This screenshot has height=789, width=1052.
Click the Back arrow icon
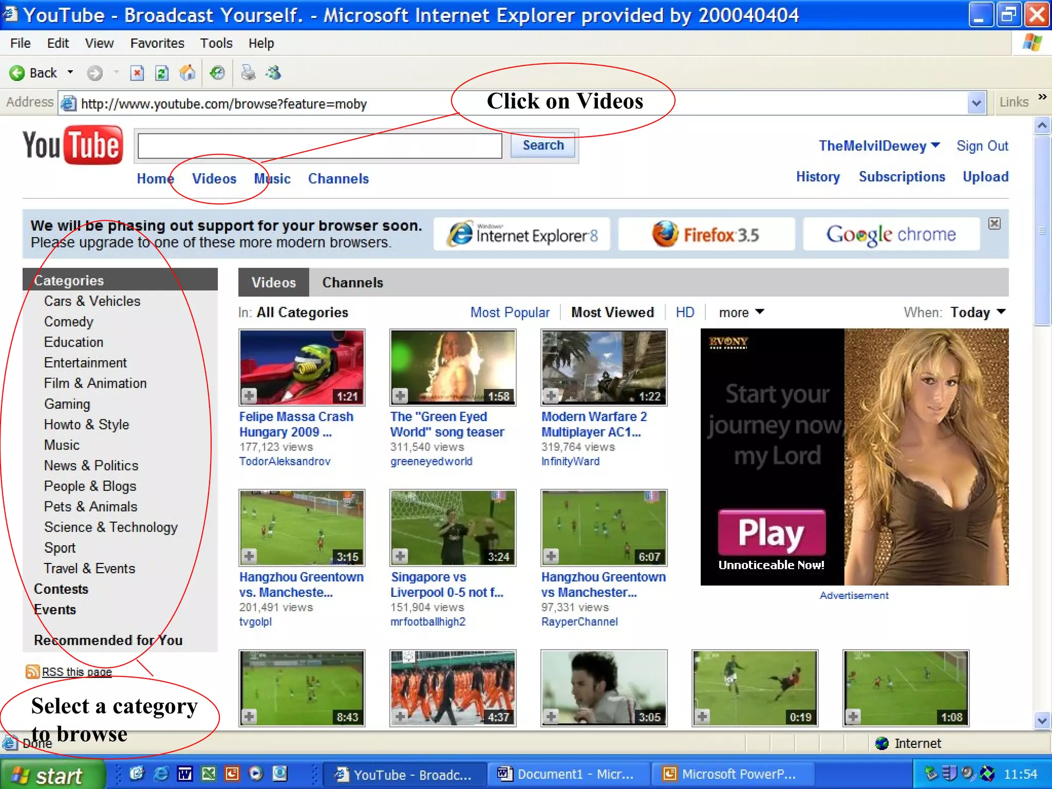tap(17, 73)
